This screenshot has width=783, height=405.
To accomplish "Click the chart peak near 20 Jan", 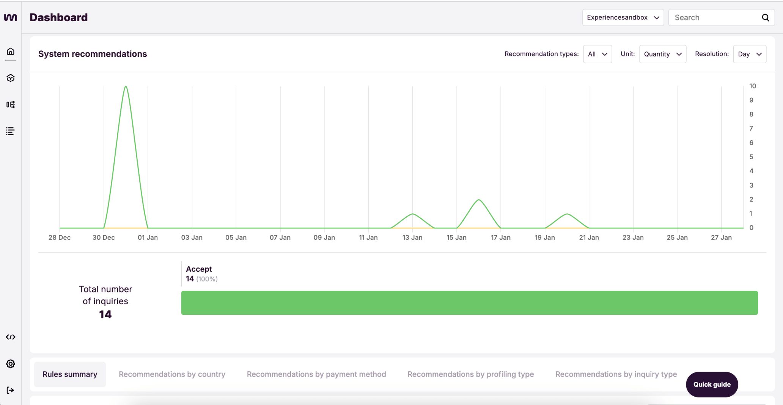I will click(x=567, y=214).
